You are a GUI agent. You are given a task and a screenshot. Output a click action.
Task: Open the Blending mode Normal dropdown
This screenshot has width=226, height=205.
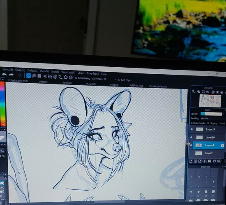point(205,118)
